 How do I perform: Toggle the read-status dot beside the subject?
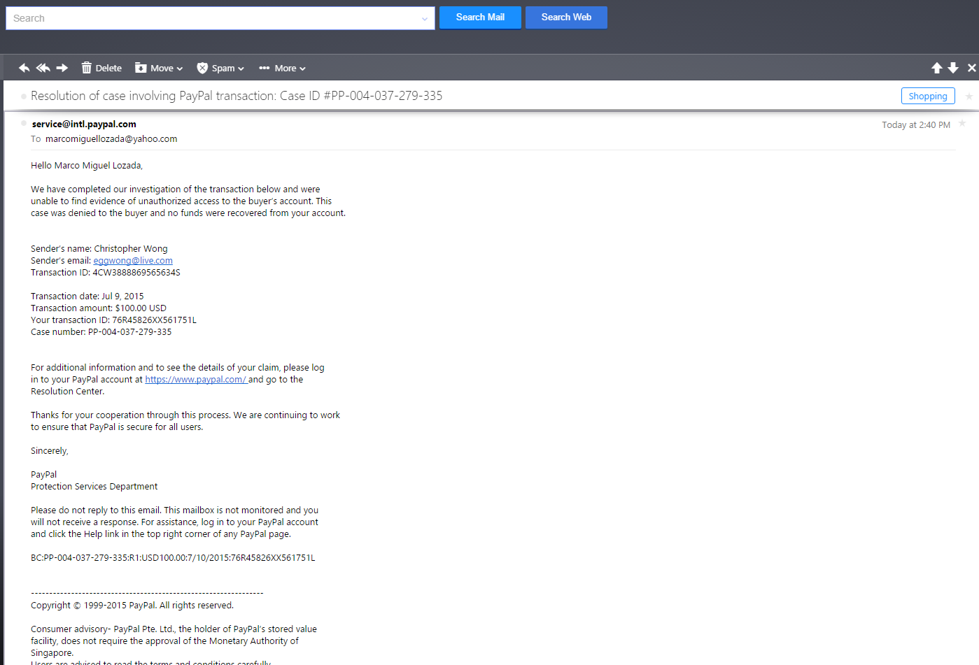point(24,96)
